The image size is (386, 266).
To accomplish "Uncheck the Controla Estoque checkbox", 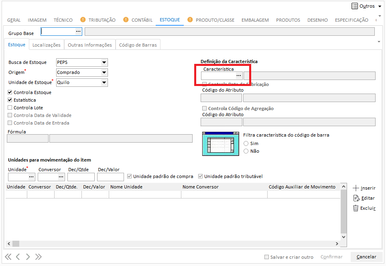I will tap(10, 92).
